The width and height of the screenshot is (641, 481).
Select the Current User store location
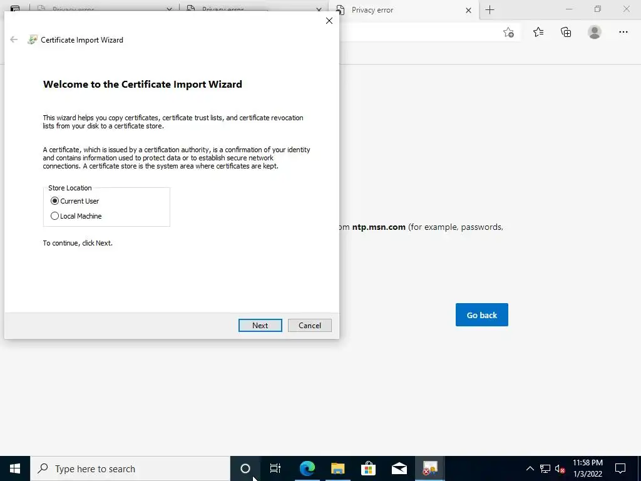(75, 201)
